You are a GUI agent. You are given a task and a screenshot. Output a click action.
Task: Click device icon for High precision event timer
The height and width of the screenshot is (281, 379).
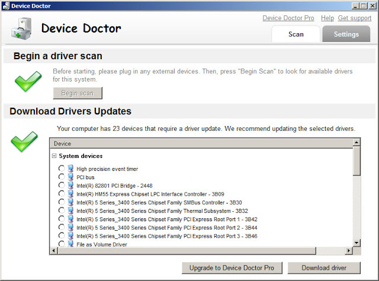[x=70, y=168]
